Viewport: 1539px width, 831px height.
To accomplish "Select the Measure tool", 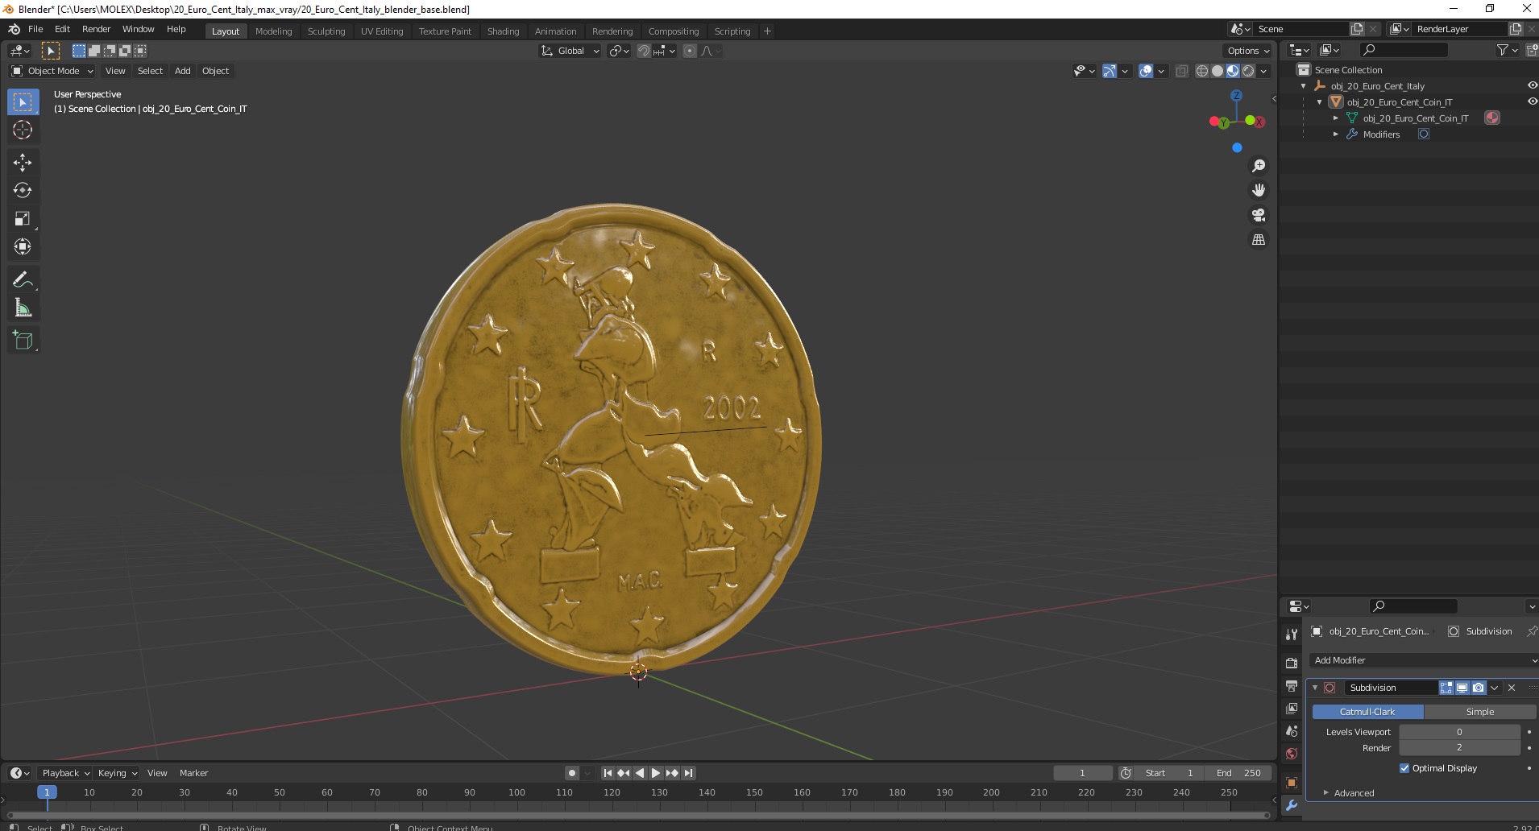I will [23, 308].
